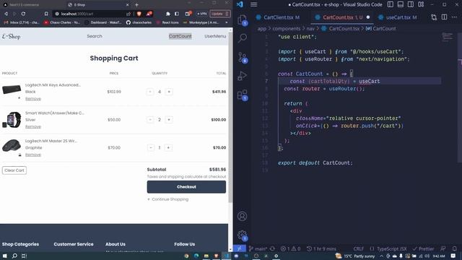Show more bookmarks with the chevron

coord(226,22)
